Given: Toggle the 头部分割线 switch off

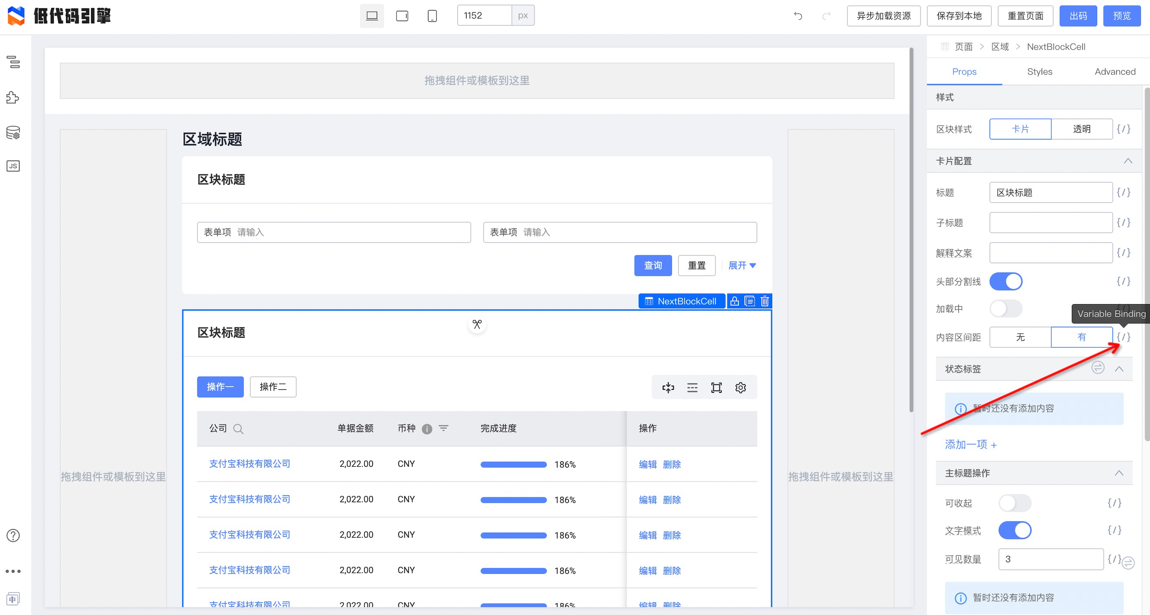Looking at the screenshot, I should (x=1006, y=281).
